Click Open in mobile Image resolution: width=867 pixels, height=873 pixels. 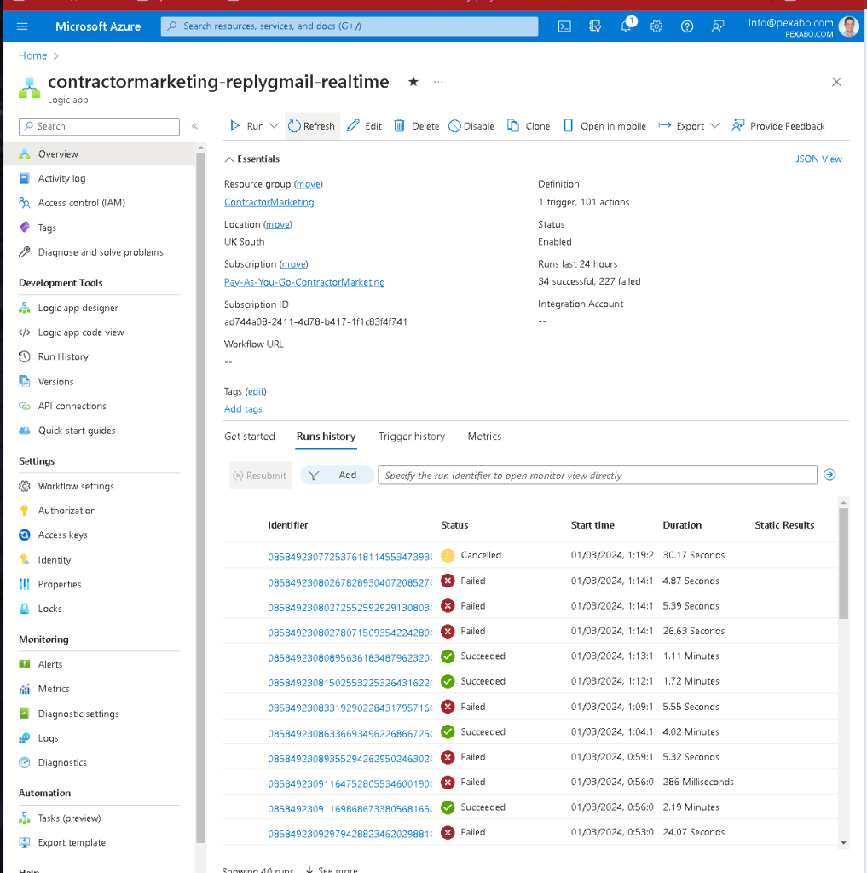604,126
